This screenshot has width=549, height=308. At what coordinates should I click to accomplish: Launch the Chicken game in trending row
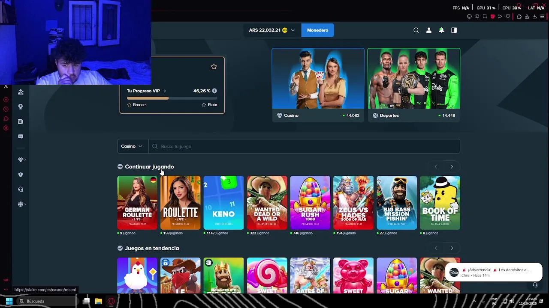(137, 275)
